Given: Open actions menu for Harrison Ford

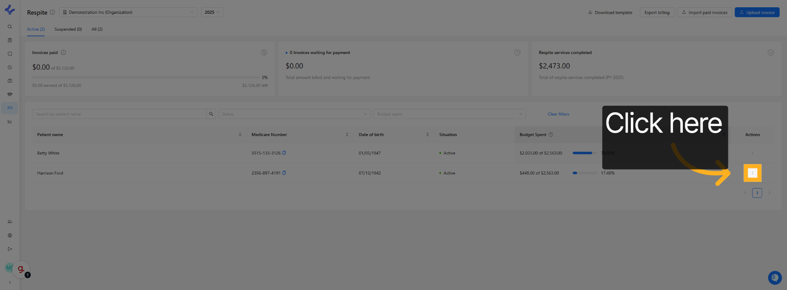Looking at the screenshot, I should [x=752, y=173].
